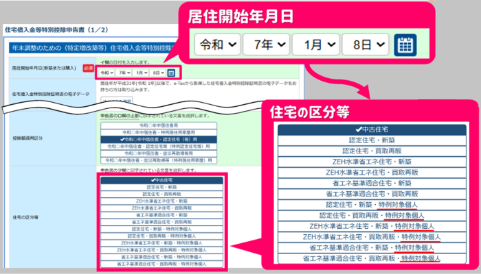This screenshot has width=481, height=274.
Task: Choose ZEH水準省エネ住宅・新築 in the original form list
Action: (161, 201)
